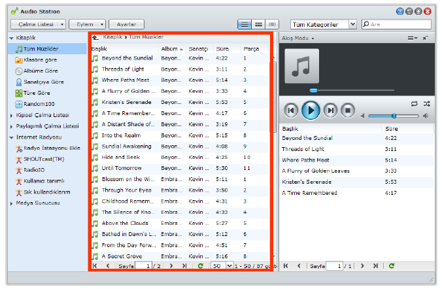The height and width of the screenshot is (289, 442).
Task: Click the Ayarlar button
Action: 126,24
